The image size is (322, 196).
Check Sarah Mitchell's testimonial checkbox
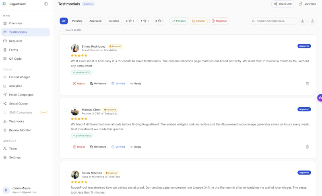pos(66,173)
